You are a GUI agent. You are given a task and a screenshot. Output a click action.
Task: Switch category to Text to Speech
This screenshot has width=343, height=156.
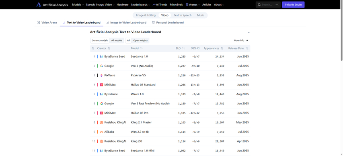[x=183, y=15]
